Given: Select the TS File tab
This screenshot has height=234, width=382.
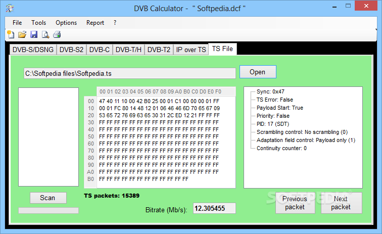Looking at the screenshot, I should click(222, 49).
